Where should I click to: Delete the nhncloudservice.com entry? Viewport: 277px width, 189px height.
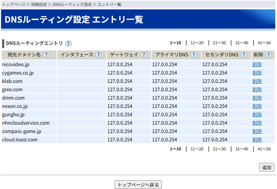(257, 123)
